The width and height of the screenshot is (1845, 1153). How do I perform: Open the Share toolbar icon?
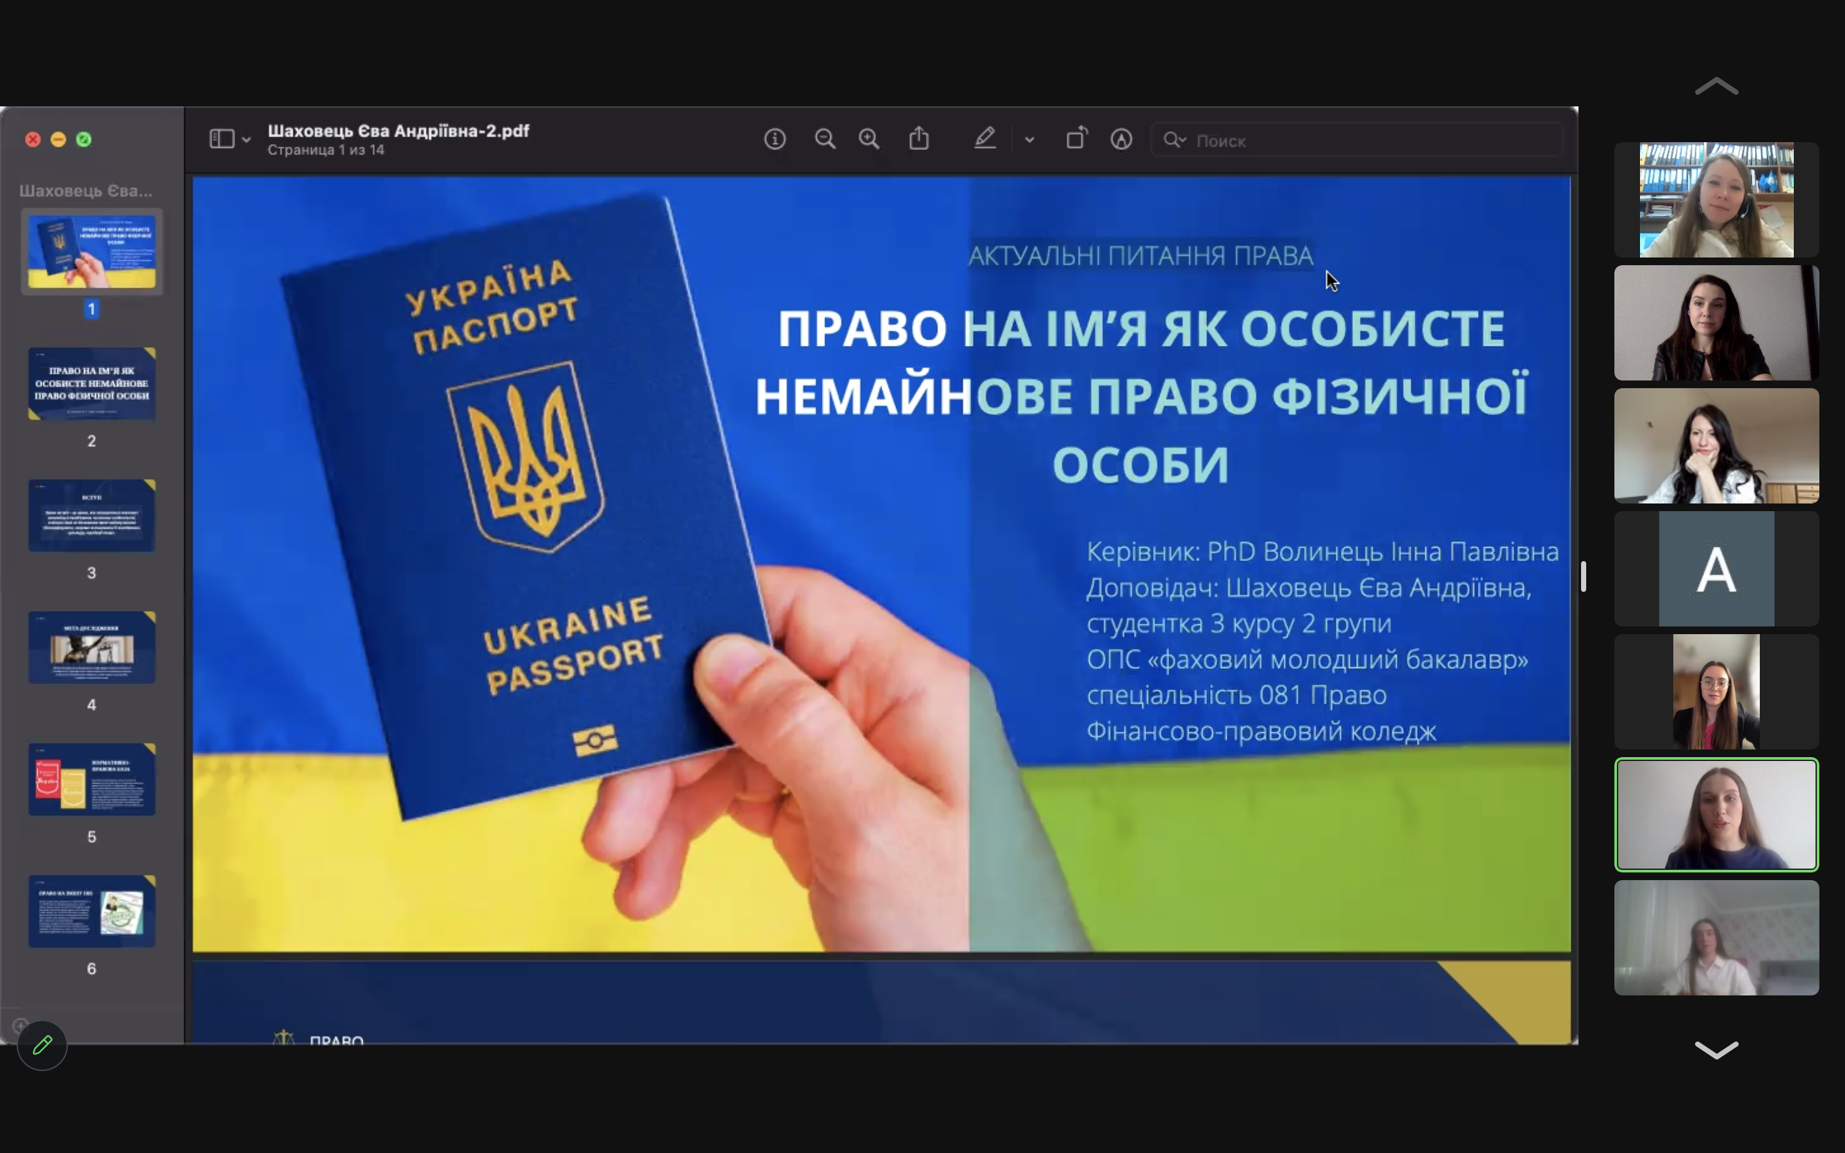coord(919,140)
